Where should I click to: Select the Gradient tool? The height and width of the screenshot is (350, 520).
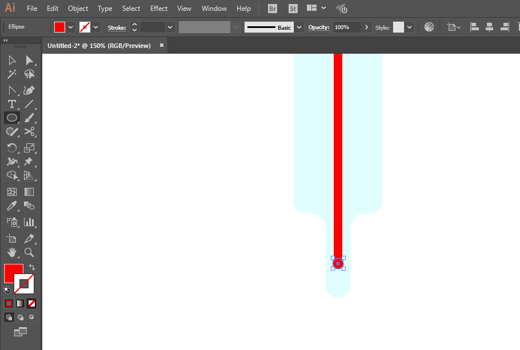(x=29, y=192)
